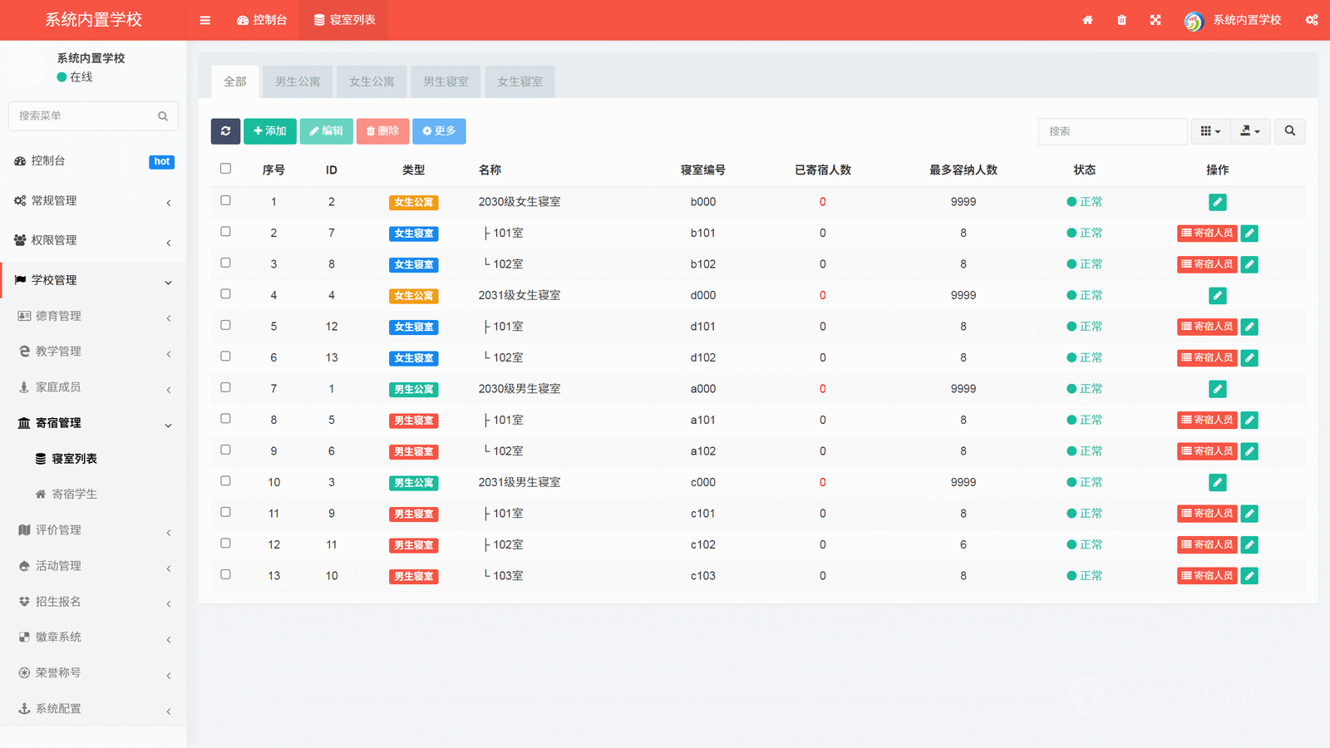Open settings gears icon at top right

[1311, 20]
